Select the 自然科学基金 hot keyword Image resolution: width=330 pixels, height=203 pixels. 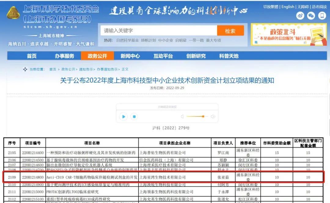point(127,40)
